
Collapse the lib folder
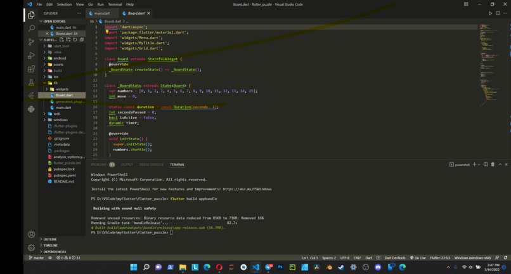click(x=44, y=83)
